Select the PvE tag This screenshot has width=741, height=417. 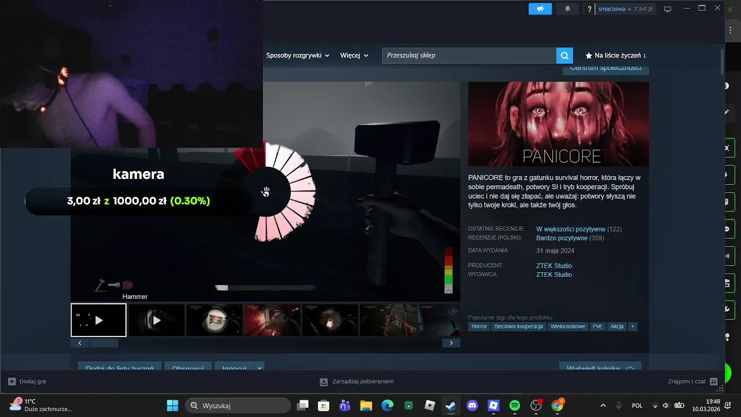coord(597,327)
